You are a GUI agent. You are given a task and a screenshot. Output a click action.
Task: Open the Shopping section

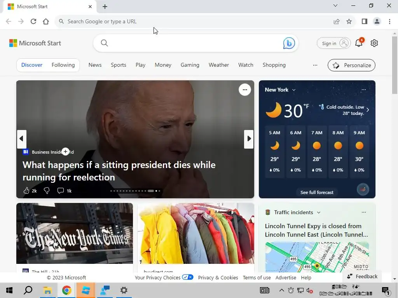(x=274, y=65)
